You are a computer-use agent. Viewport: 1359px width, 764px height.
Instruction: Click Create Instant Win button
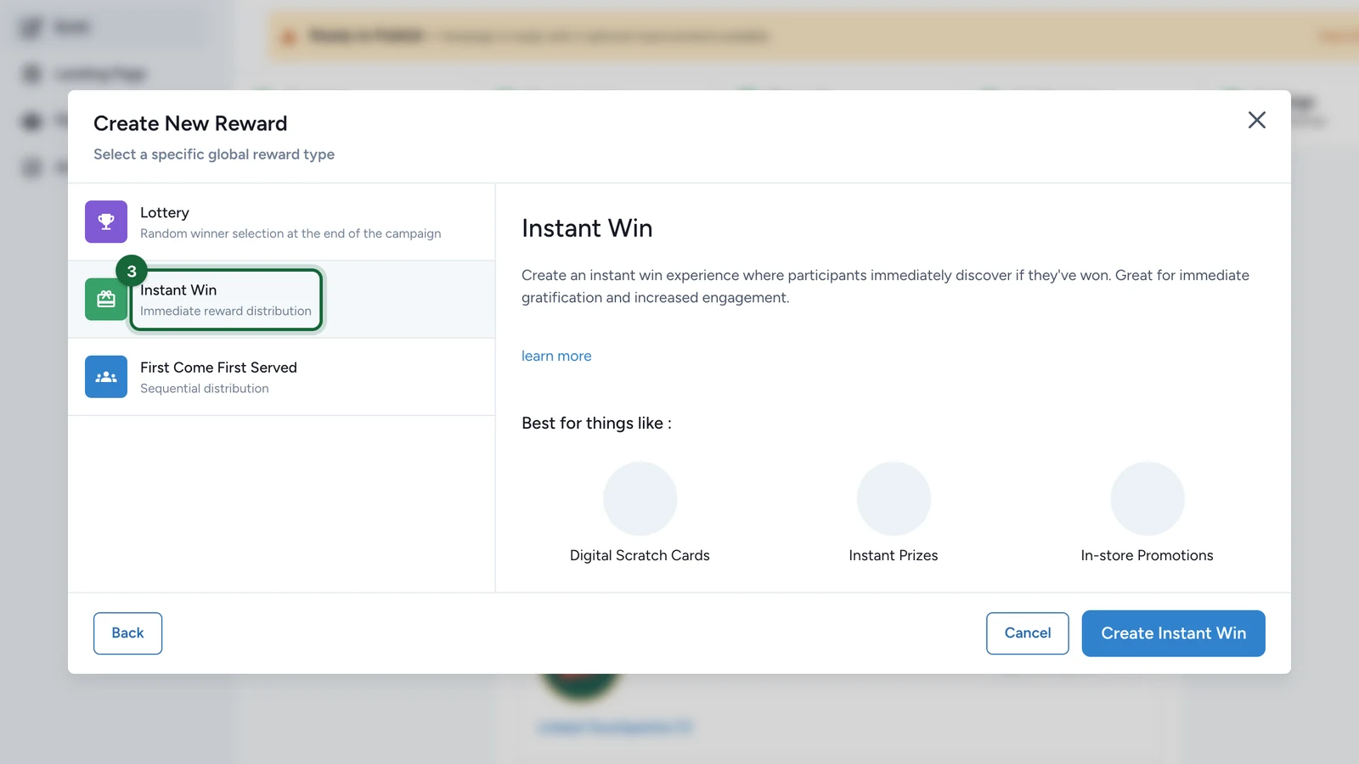1174,633
